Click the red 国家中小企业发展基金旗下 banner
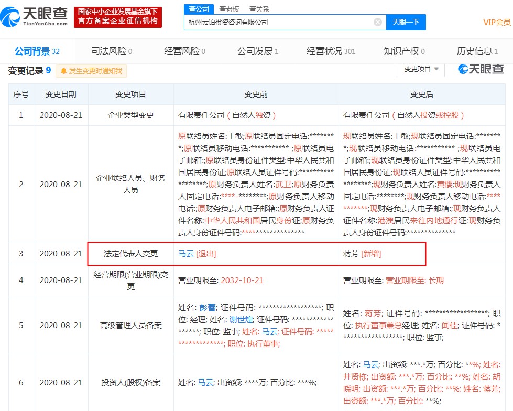 118,17
